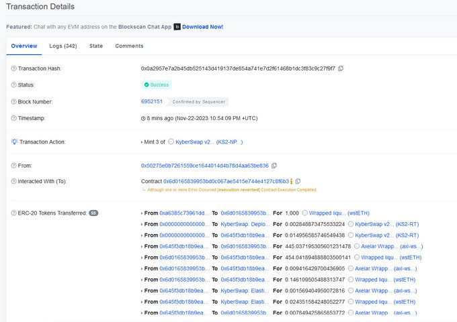Expand arrow of the 0.002848873475533224 transfer row

click(x=142, y=224)
